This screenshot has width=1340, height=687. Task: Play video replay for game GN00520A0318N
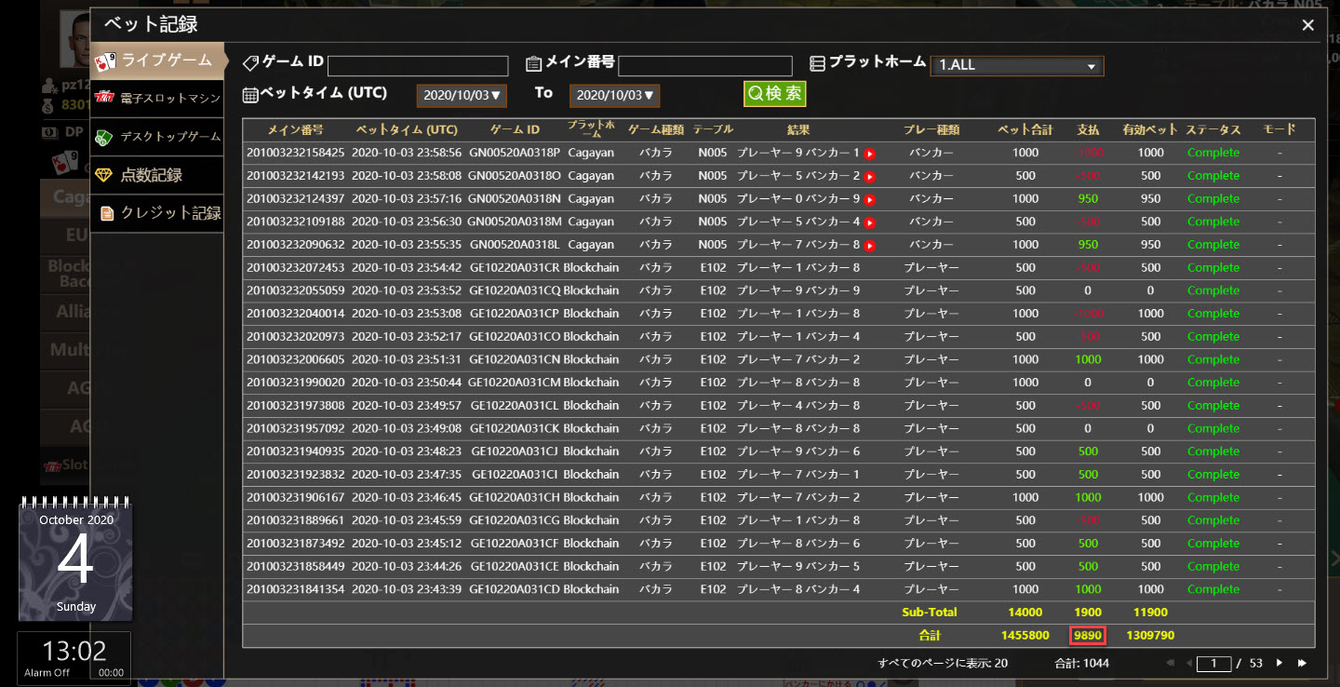tap(869, 199)
